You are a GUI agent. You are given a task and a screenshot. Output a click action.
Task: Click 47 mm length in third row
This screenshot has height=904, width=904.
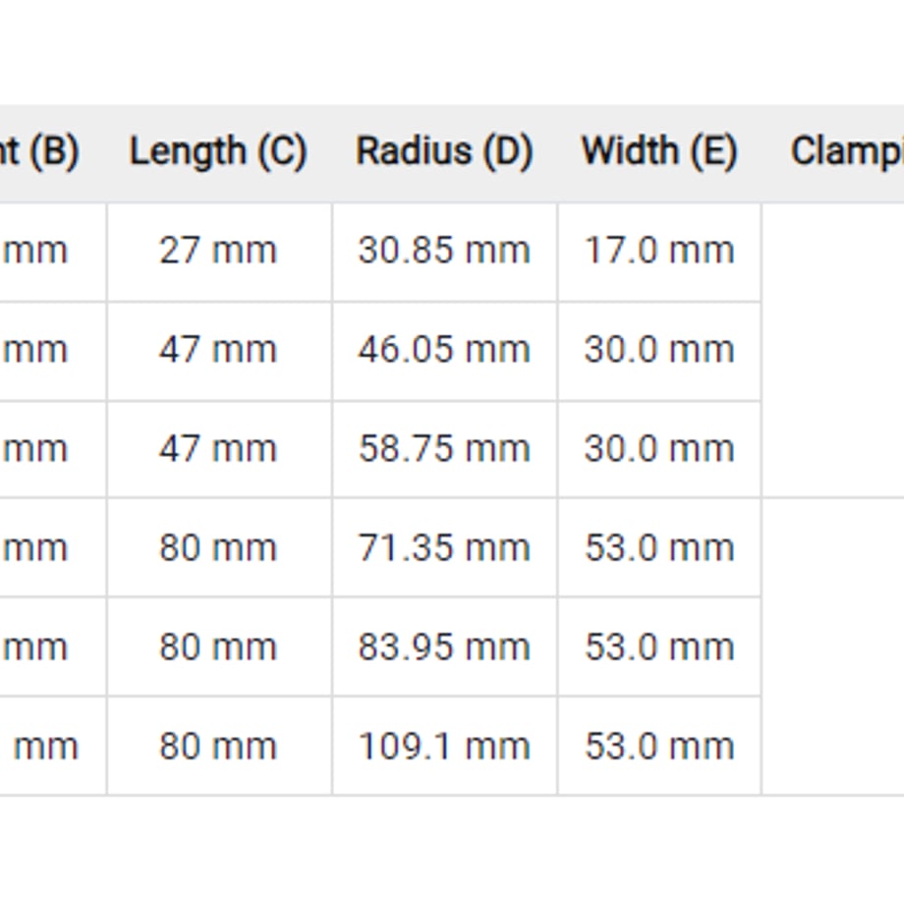(x=218, y=449)
